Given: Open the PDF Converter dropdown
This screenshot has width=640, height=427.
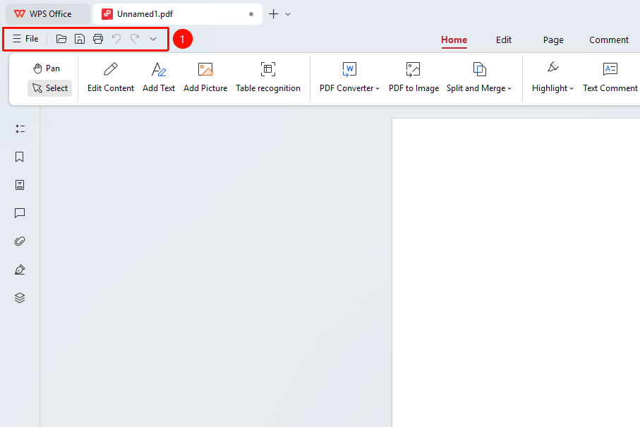Looking at the screenshot, I should point(349,78).
